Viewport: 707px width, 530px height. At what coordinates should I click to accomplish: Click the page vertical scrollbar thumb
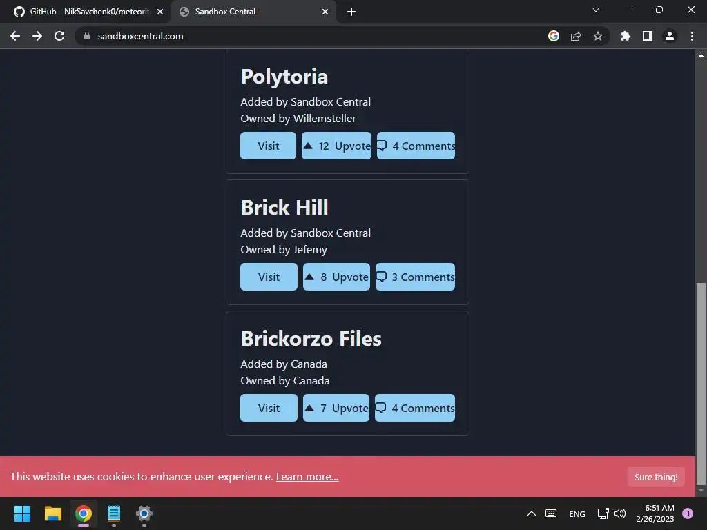pos(701,383)
